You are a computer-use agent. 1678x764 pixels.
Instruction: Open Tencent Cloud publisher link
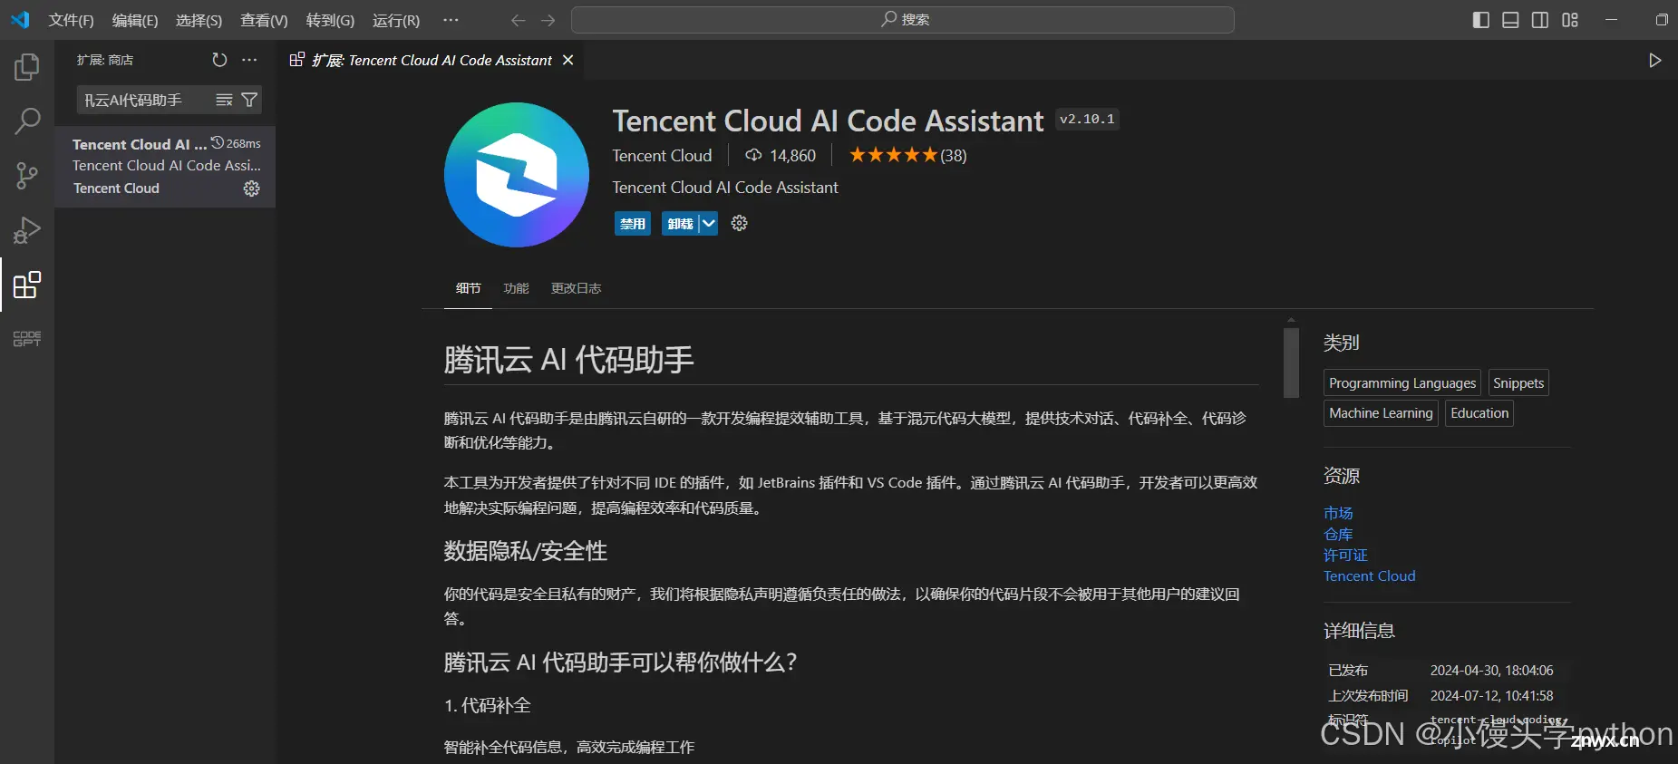pos(662,155)
